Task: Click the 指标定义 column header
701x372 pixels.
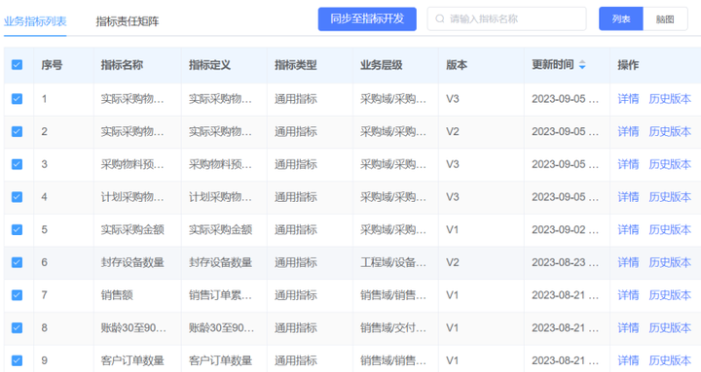Action: [209, 65]
